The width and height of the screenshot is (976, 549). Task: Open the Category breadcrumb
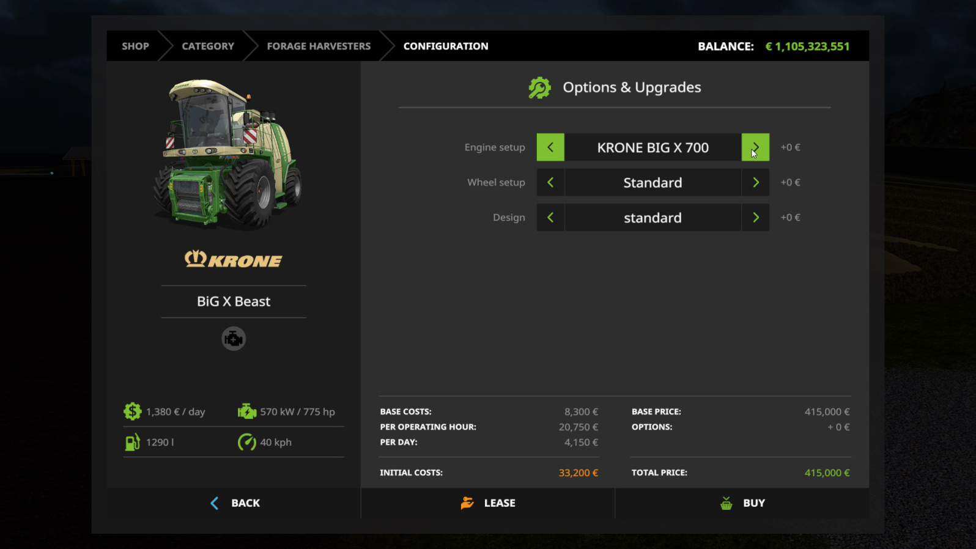click(208, 46)
